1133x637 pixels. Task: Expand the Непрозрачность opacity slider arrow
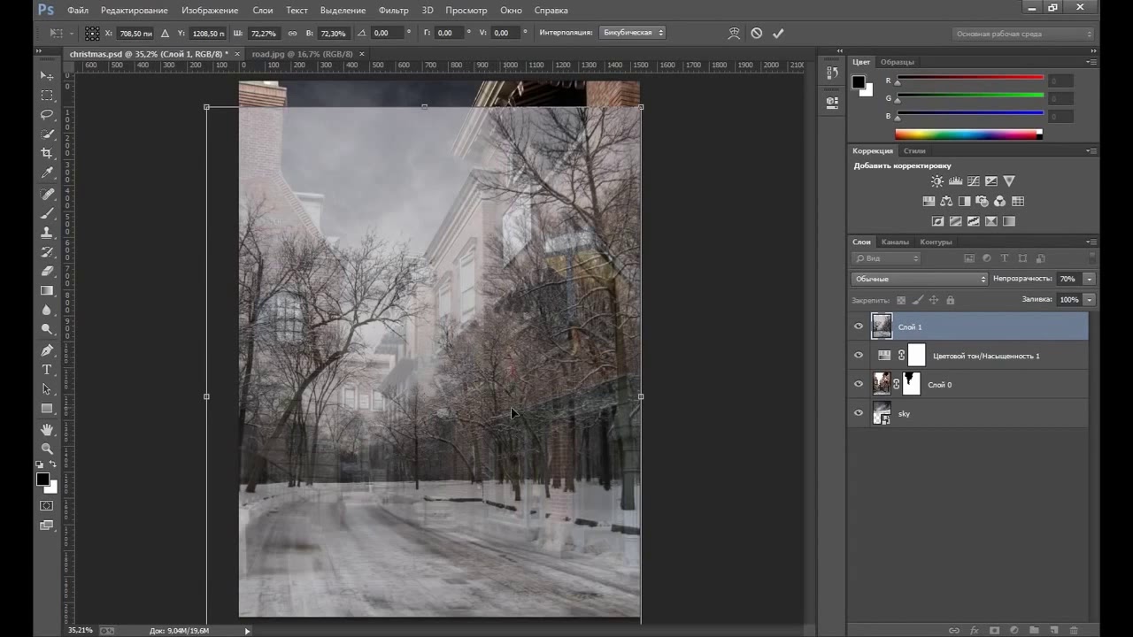pyautogui.click(x=1089, y=279)
